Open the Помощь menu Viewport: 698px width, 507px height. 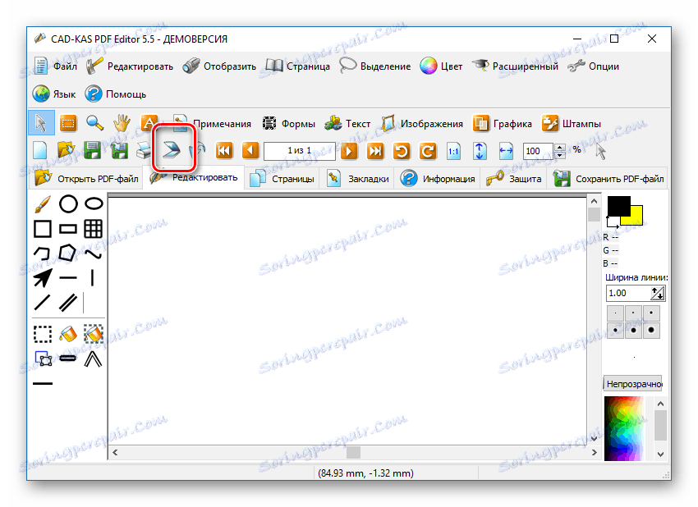pos(116,94)
